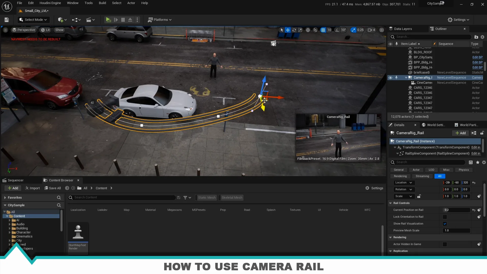This screenshot has height=274, width=487.
Task: Click the Lit viewport shading icon
Action: (45, 30)
